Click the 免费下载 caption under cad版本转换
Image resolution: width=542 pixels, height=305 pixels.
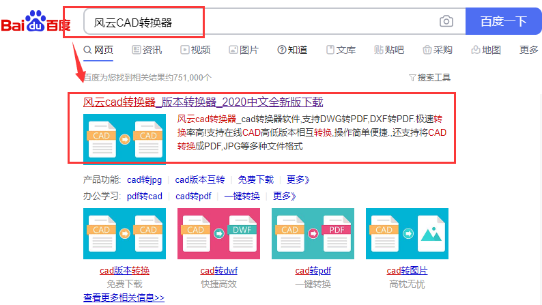tap(124, 285)
